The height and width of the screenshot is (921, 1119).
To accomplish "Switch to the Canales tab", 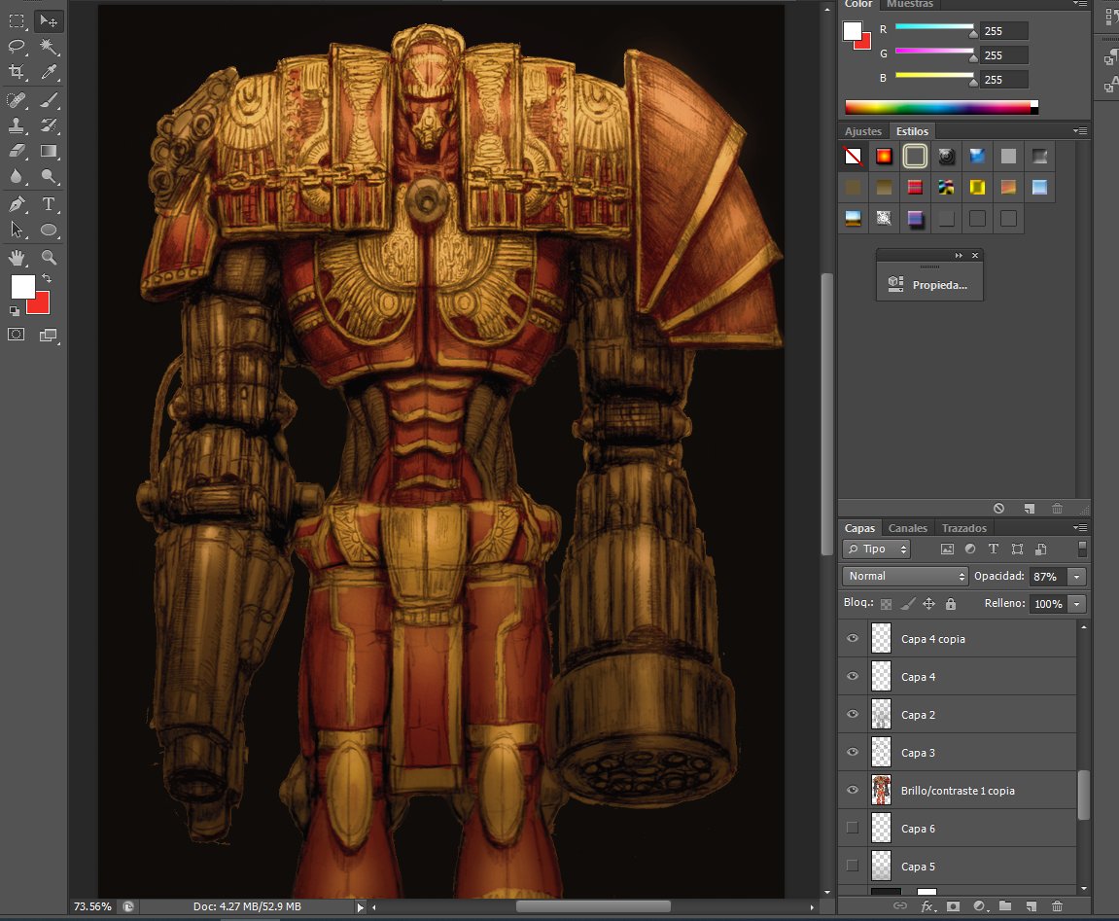I will (908, 528).
